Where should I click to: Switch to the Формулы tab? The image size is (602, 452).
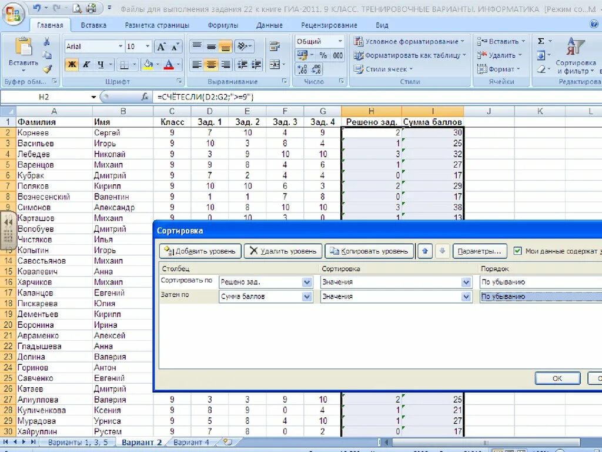223,25
